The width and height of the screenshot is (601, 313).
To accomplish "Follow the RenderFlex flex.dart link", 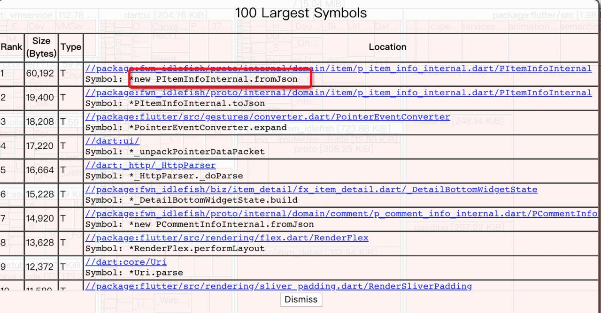I will [227, 238].
